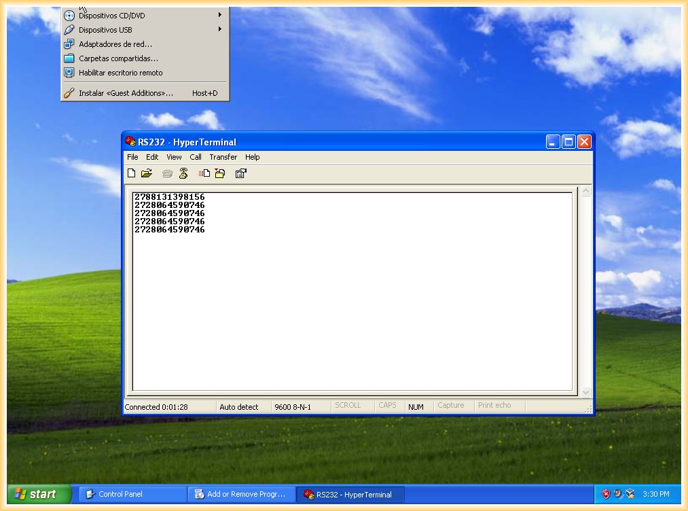Screen dimensions: 688x511
Task: Open the Call menu in HyperTerminal
Action: click(x=196, y=157)
